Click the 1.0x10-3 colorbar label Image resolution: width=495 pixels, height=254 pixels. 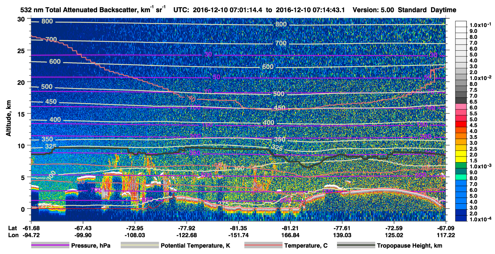point(481,166)
